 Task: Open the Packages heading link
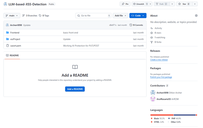(155, 68)
